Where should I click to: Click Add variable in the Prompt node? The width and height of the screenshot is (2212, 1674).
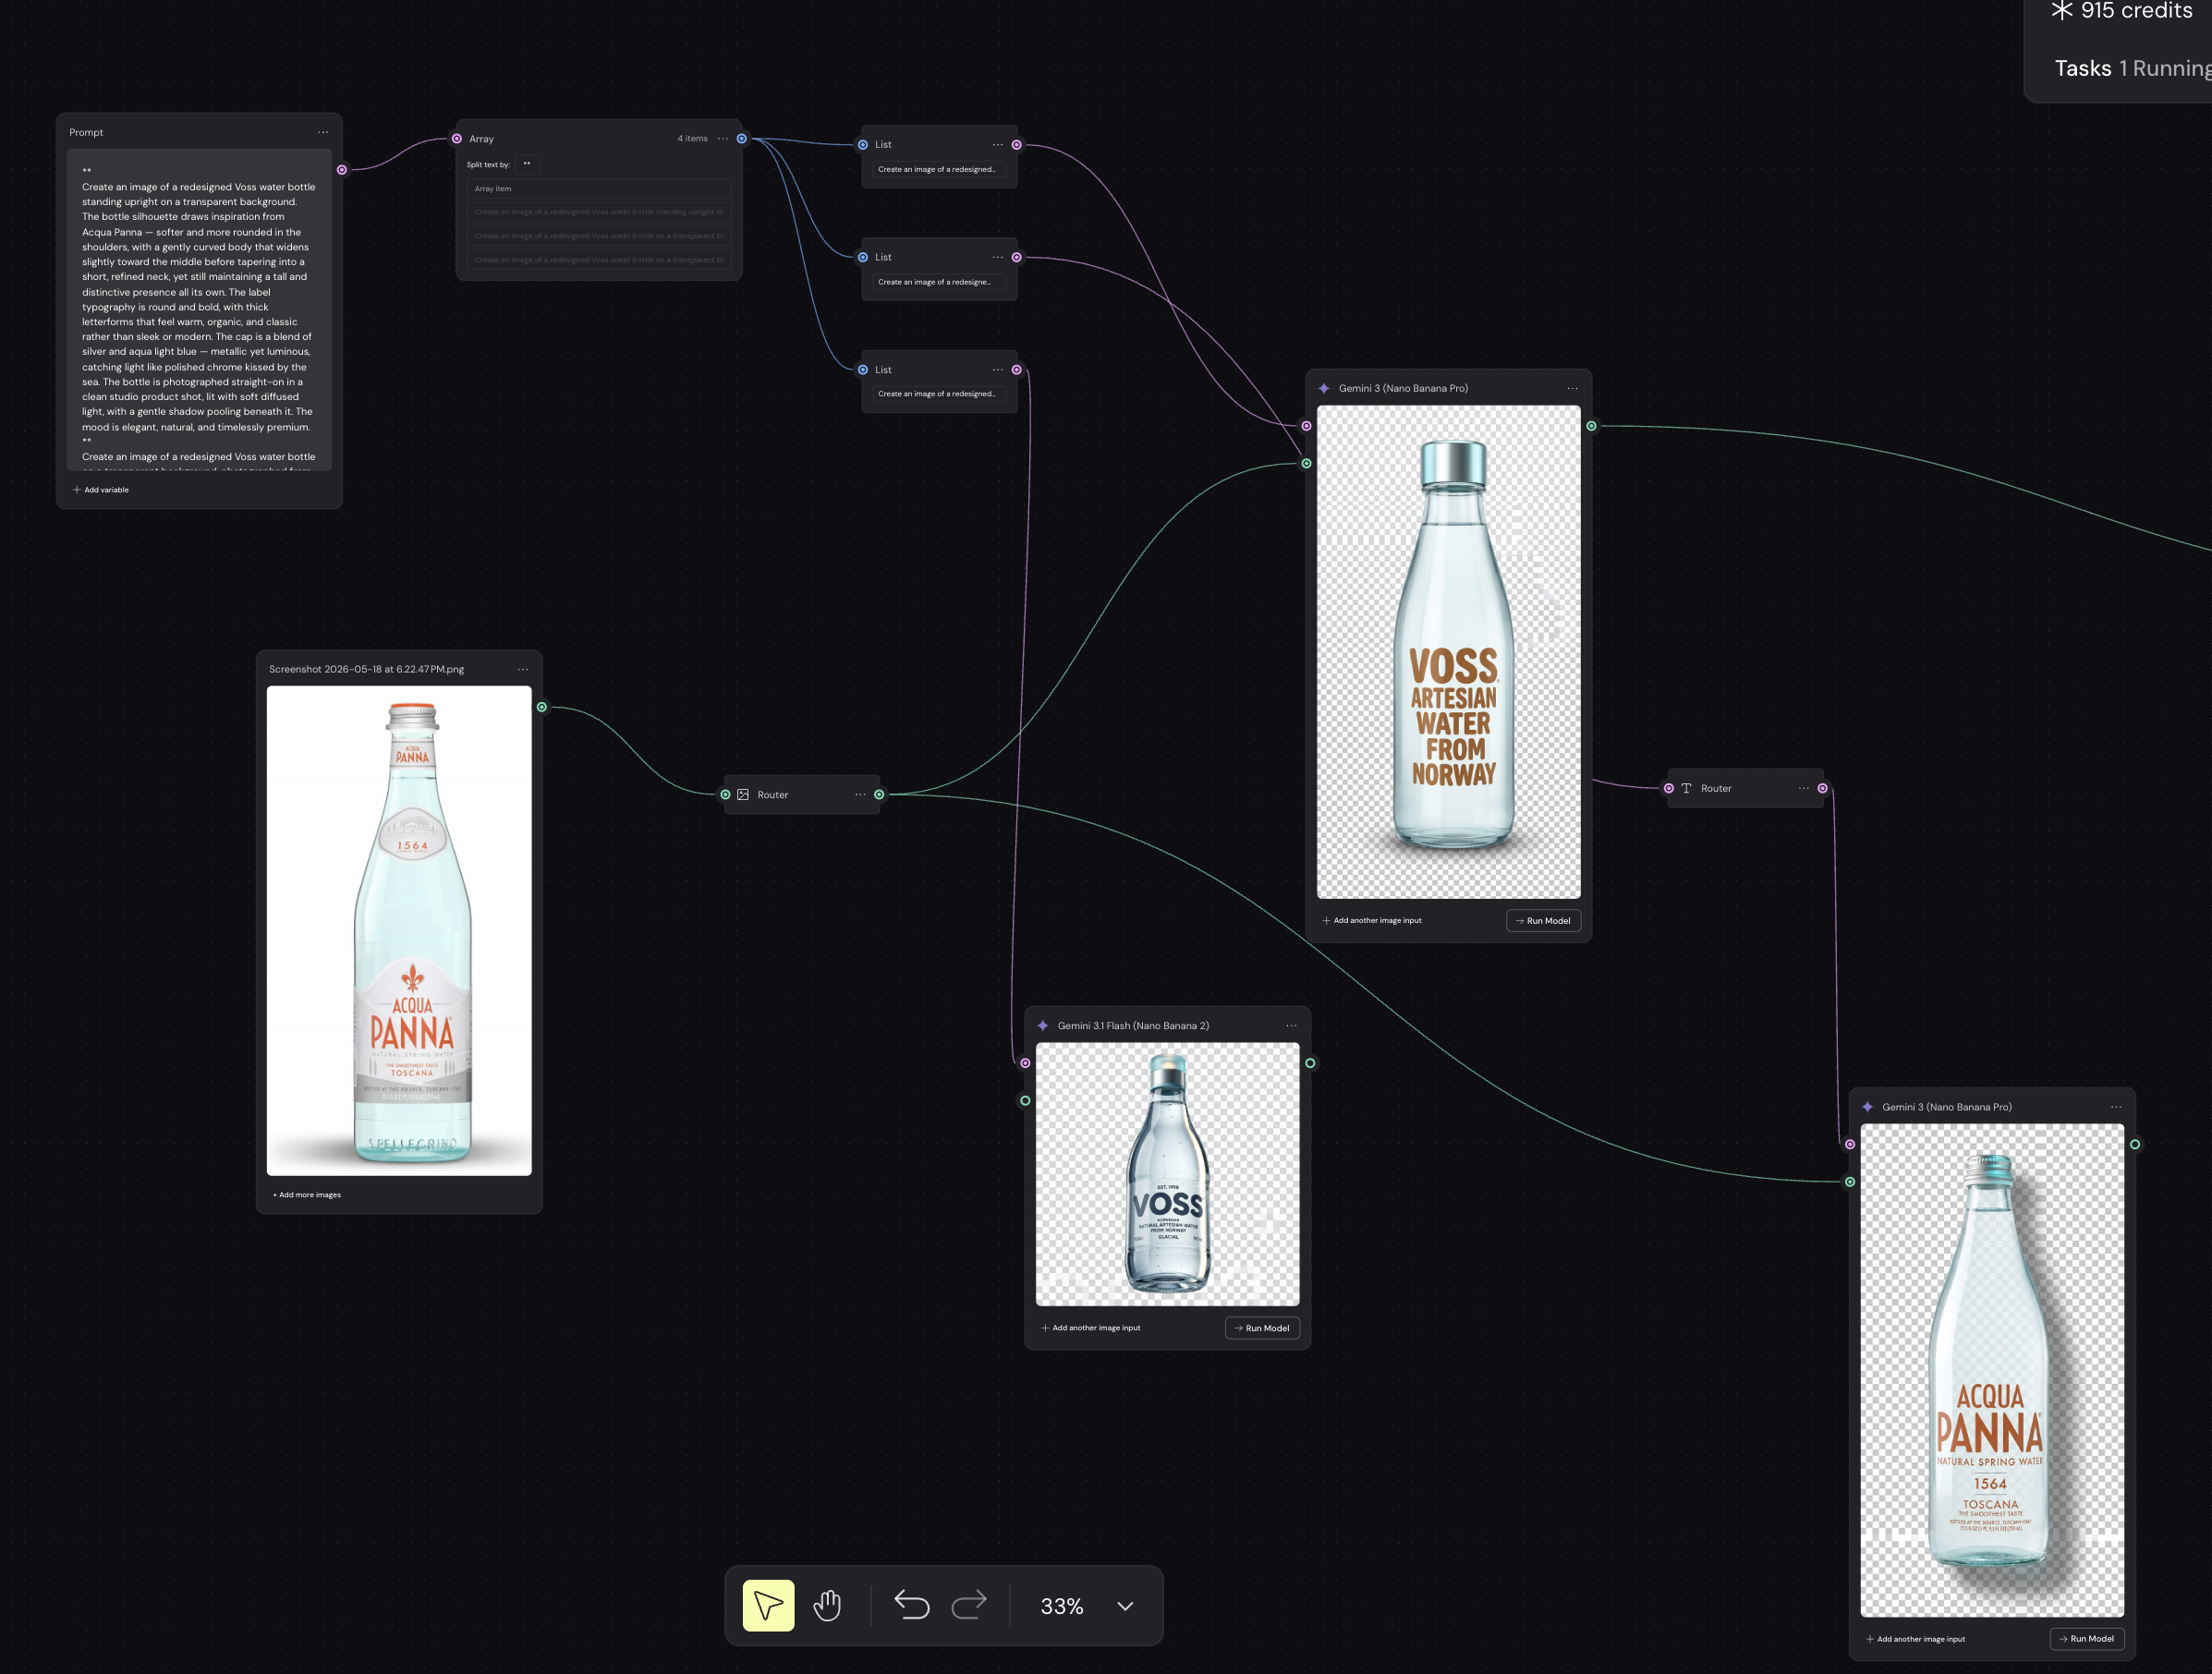point(101,490)
